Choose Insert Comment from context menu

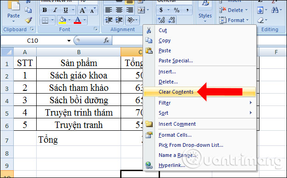(x=199, y=124)
